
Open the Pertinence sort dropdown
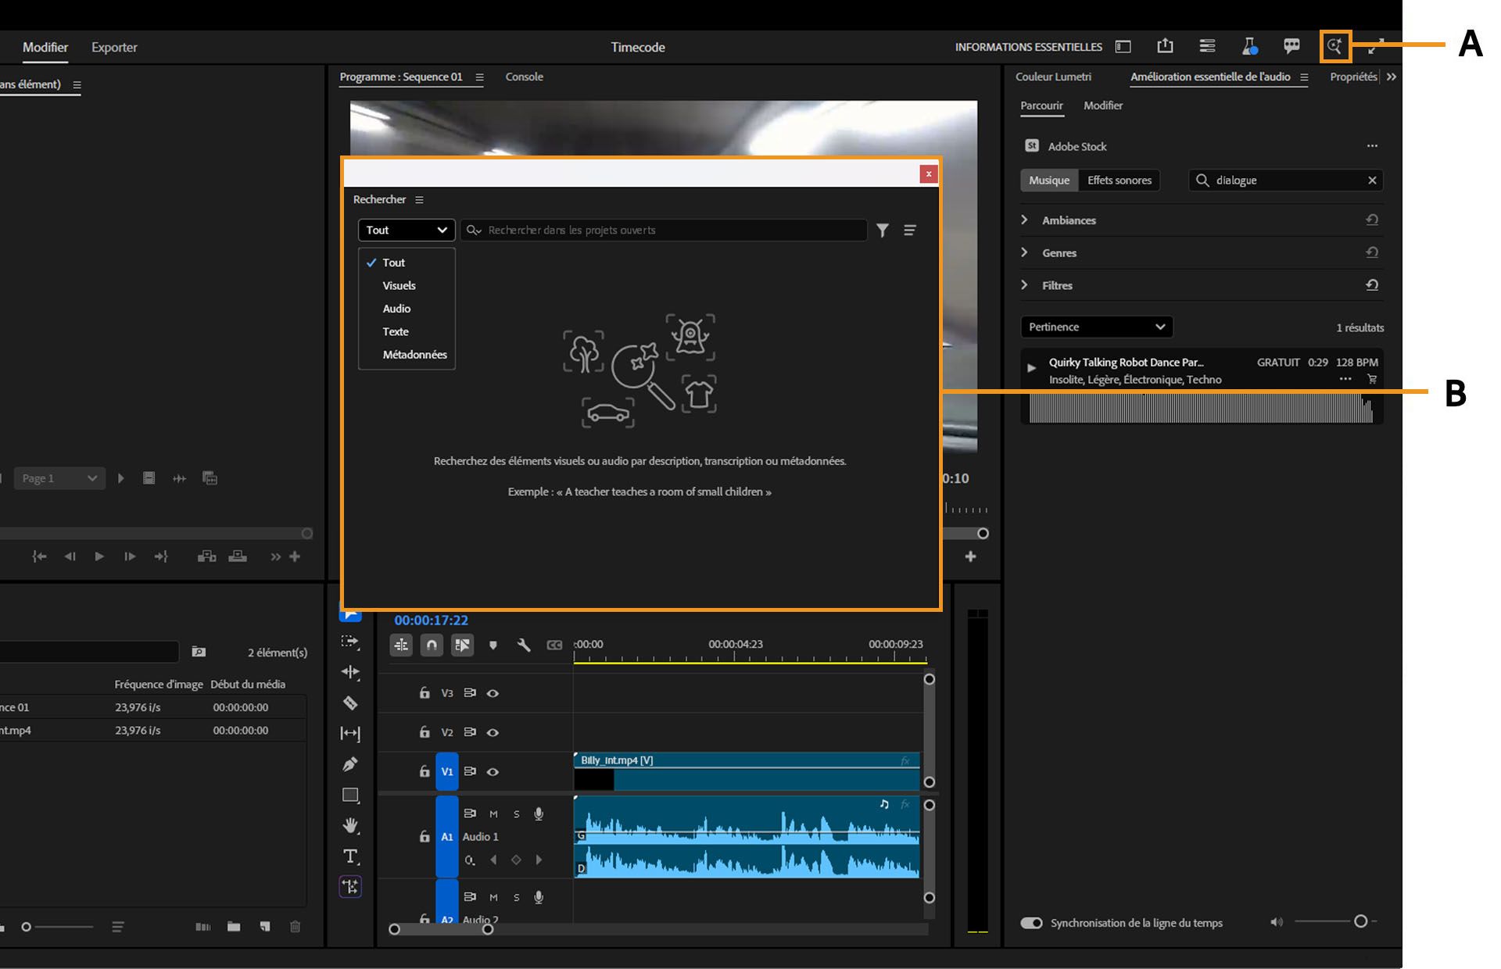point(1095,327)
